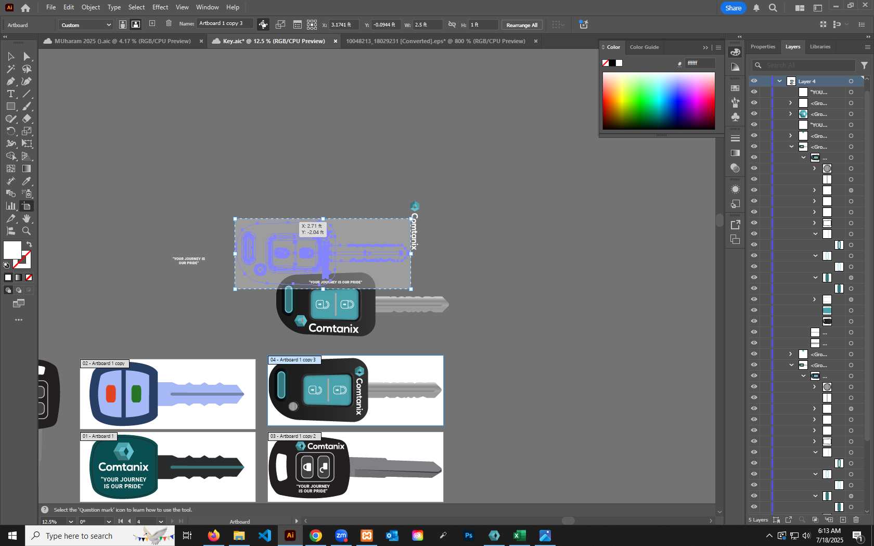Image resolution: width=874 pixels, height=546 pixels.
Task: Select the Free Transform tool
Action: point(27,144)
